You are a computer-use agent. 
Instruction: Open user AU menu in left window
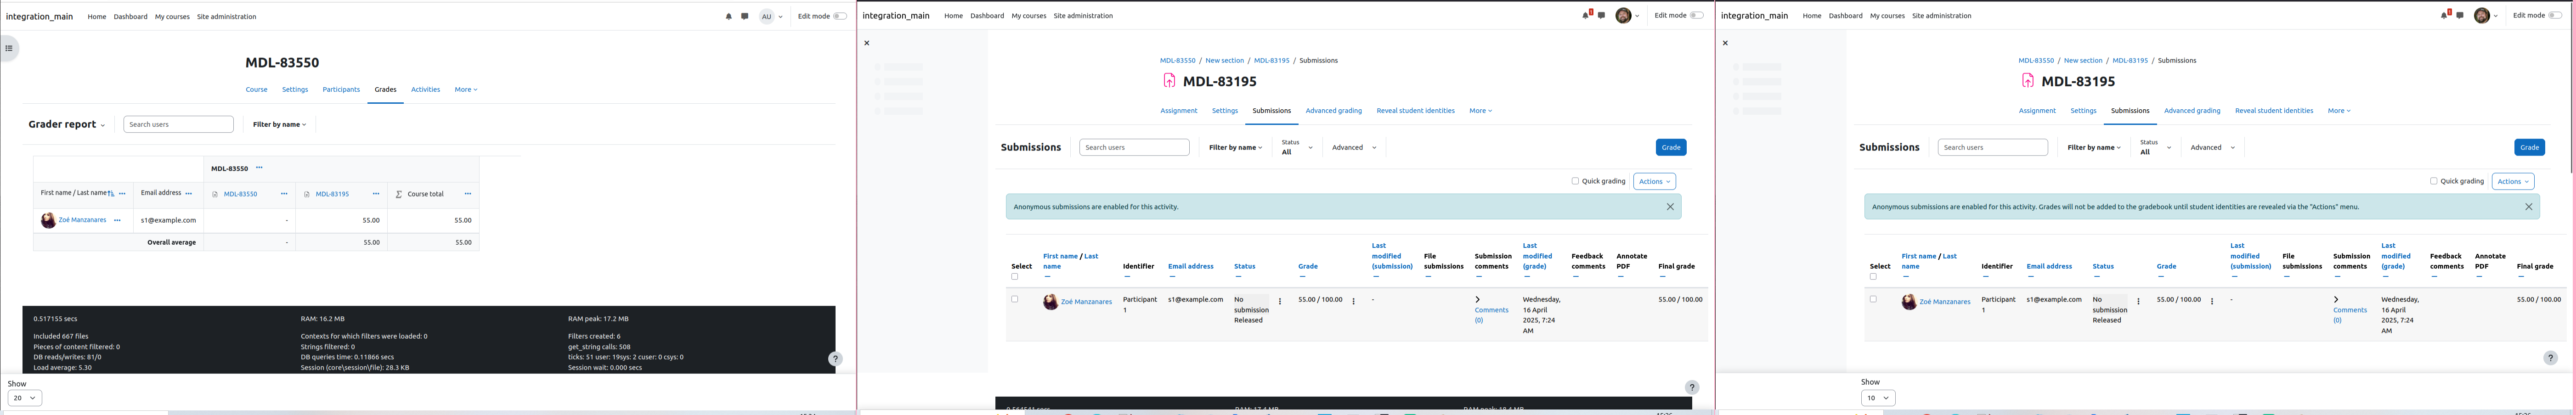point(771,17)
